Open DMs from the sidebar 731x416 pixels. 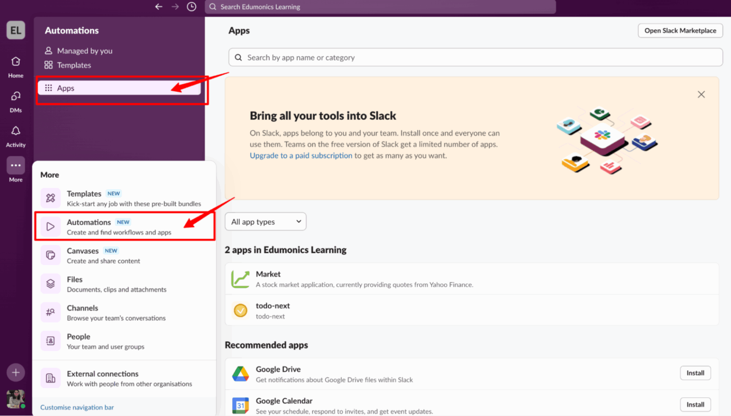click(x=16, y=101)
